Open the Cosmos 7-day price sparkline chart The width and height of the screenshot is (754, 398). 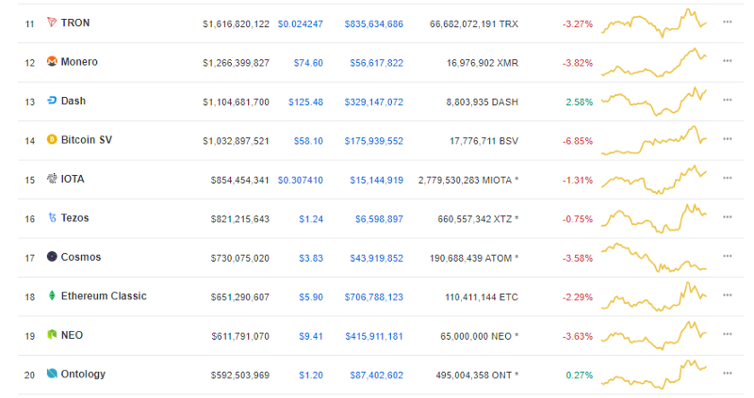(654, 257)
